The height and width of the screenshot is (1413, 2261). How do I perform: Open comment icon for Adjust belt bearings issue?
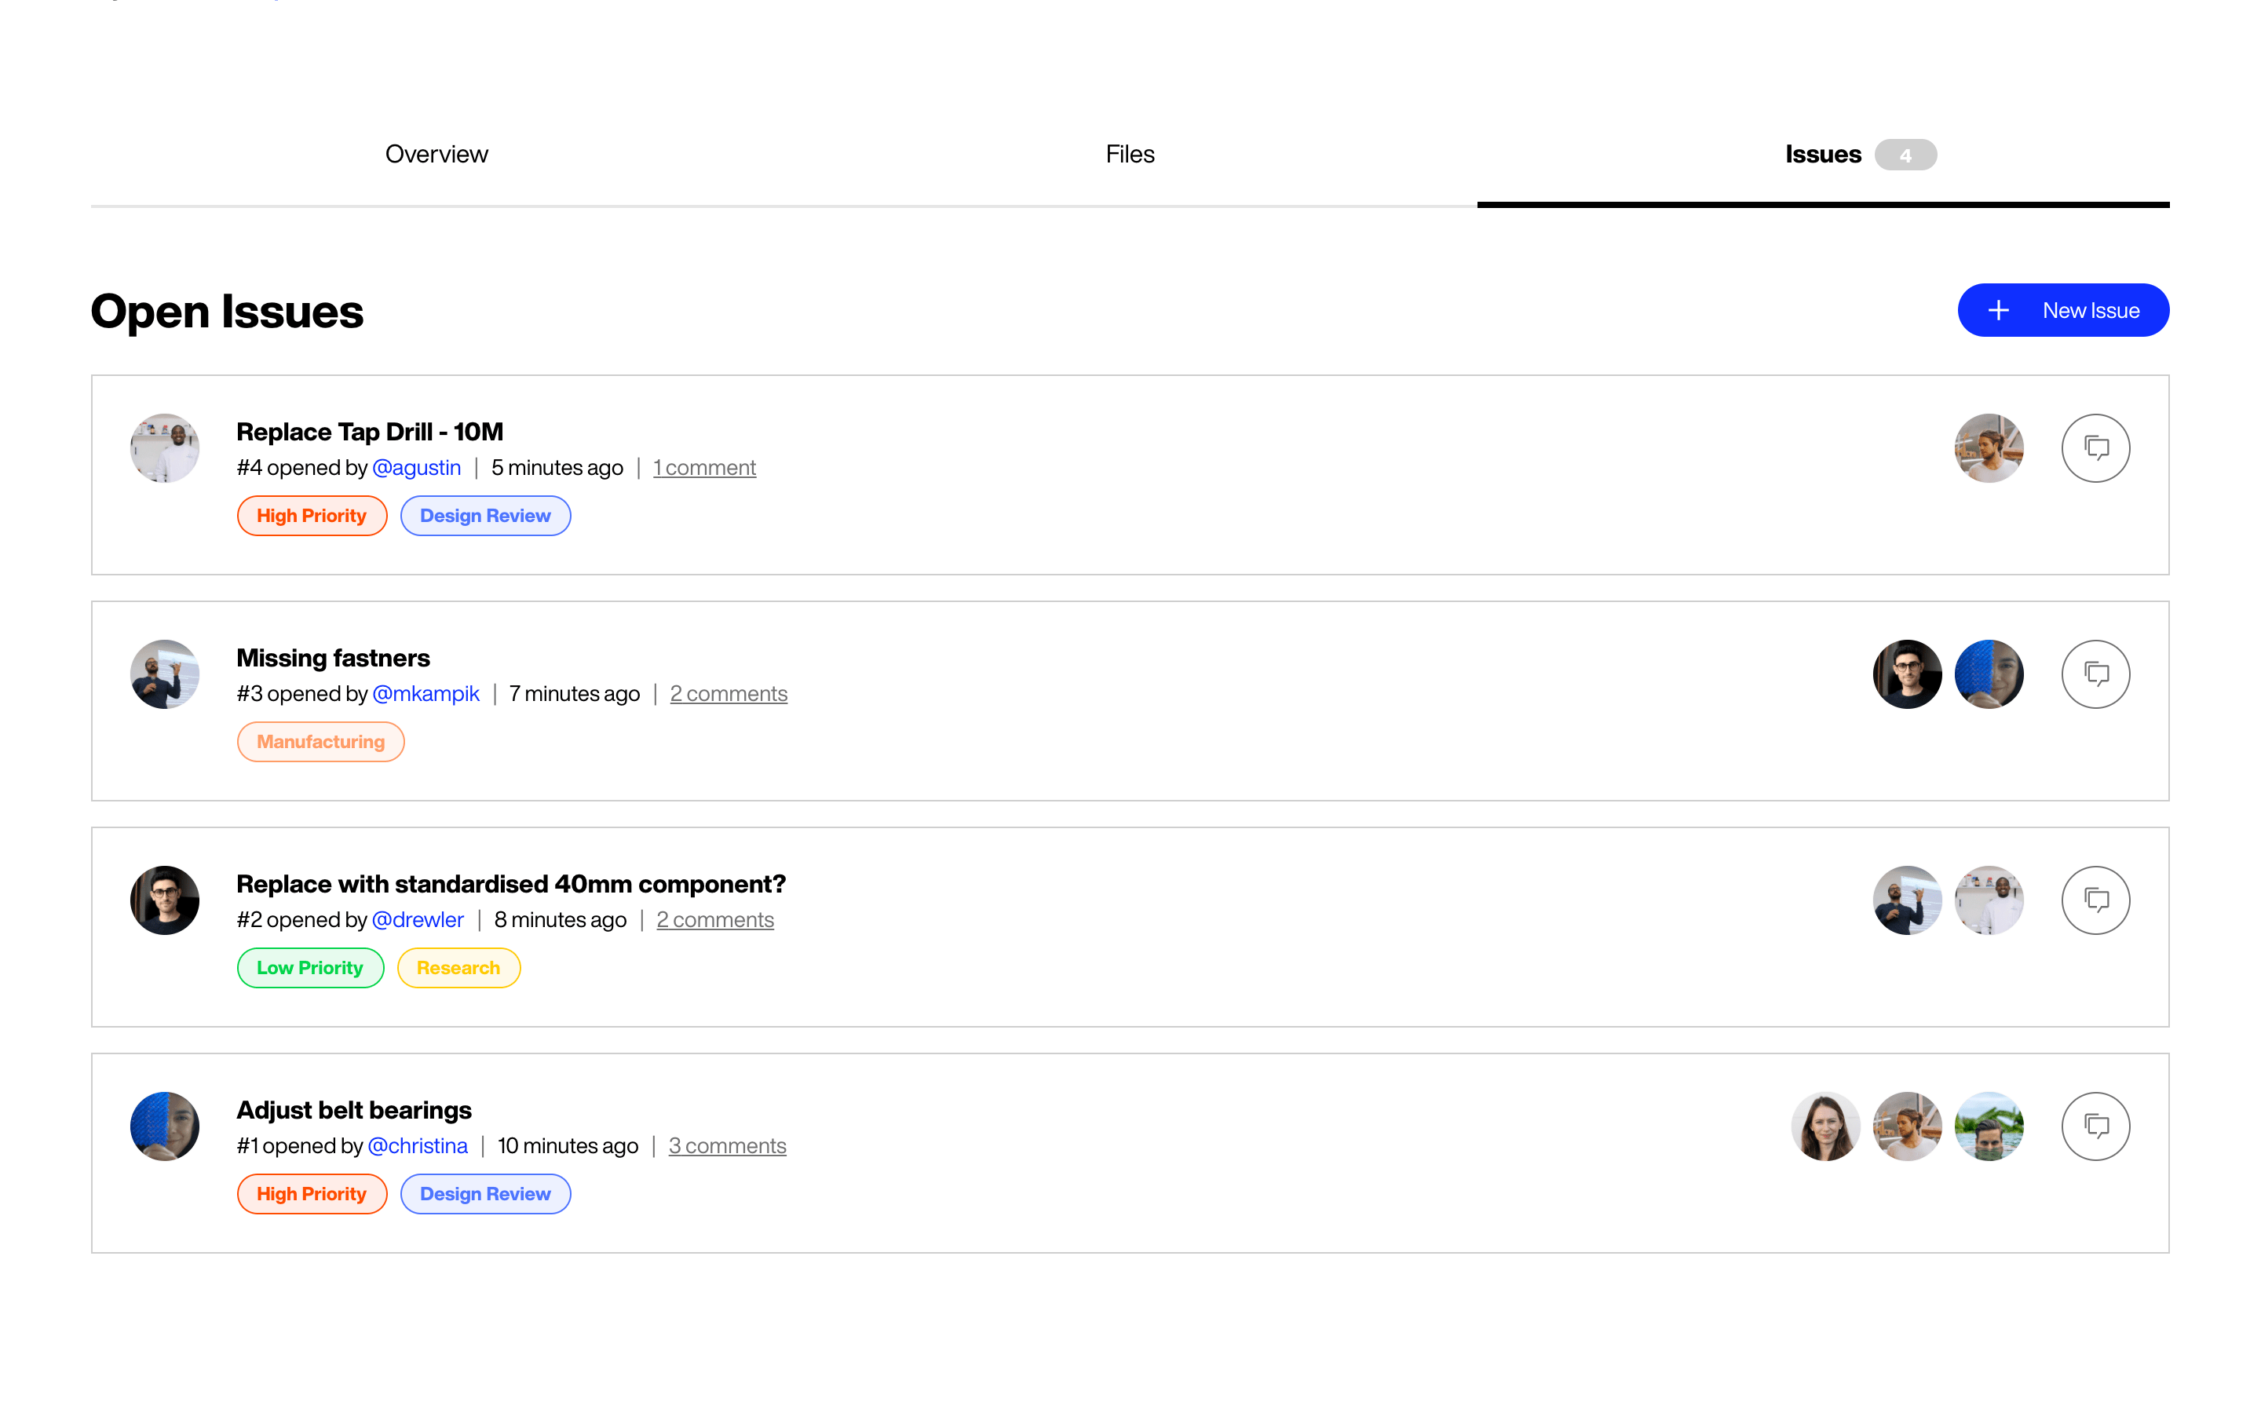[2095, 1127]
